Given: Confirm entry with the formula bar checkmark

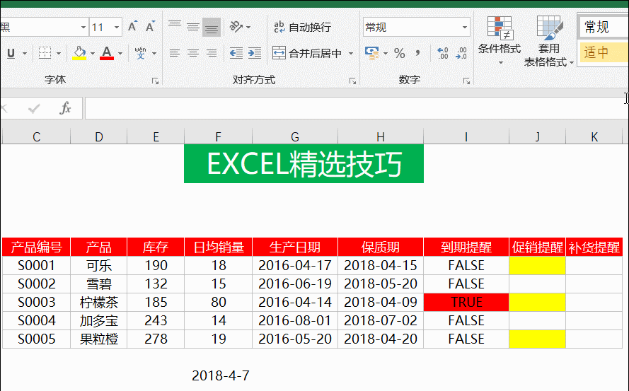Looking at the screenshot, I should pos(34,108).
